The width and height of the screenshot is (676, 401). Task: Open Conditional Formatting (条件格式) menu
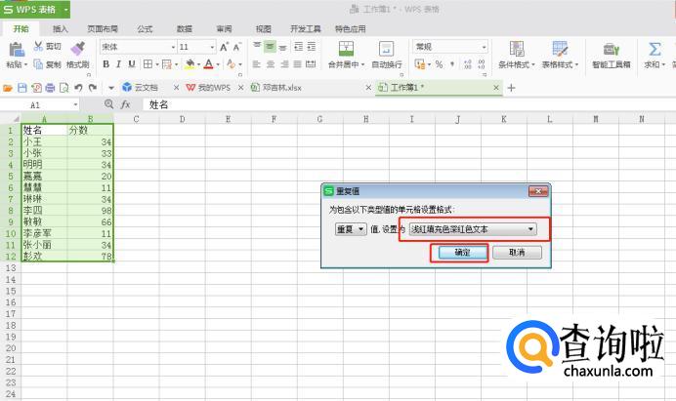(x=517, y=55)
